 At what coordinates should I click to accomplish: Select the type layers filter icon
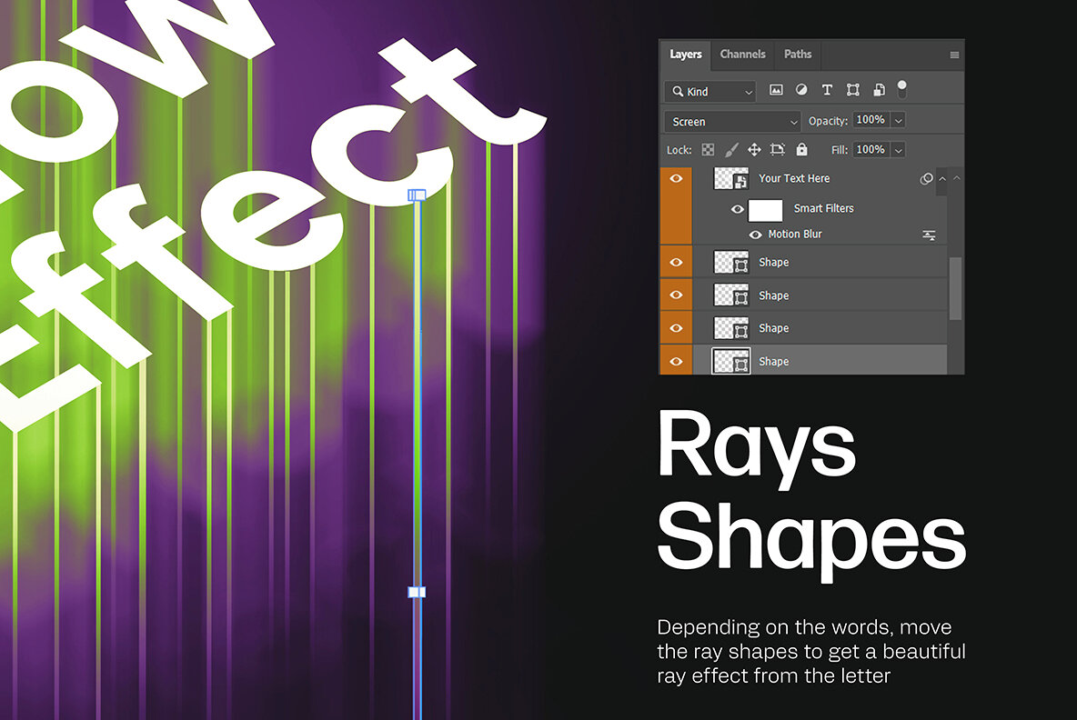(826, 90)
